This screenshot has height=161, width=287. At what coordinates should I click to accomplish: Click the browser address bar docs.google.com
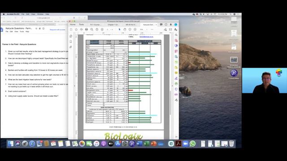coord(43,18)
